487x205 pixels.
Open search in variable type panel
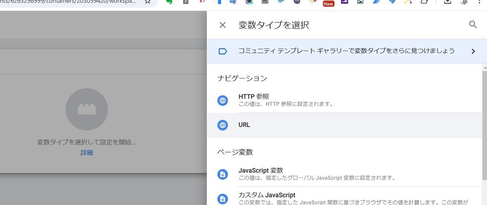pyautogui.click(x=473, y=25)
